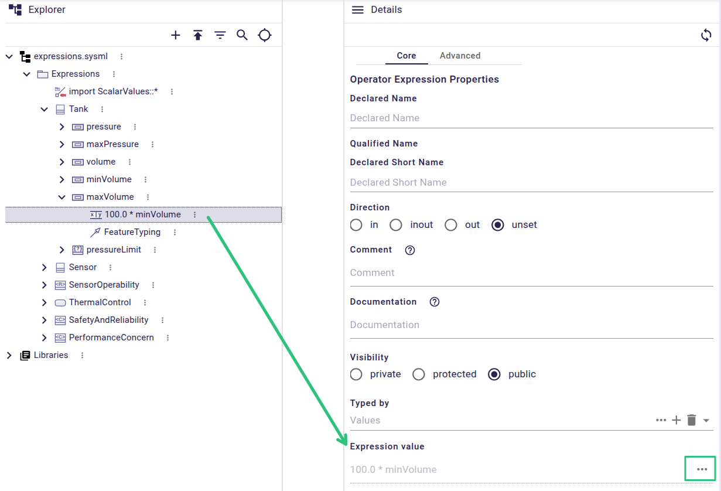Click the Declared Short Name input field
721x491 pixels.
[x=531, y=182]
